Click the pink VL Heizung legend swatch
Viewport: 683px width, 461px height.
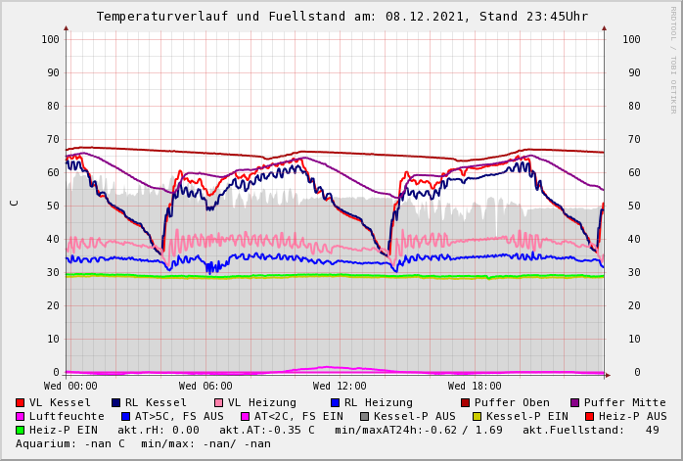(218, 402)
